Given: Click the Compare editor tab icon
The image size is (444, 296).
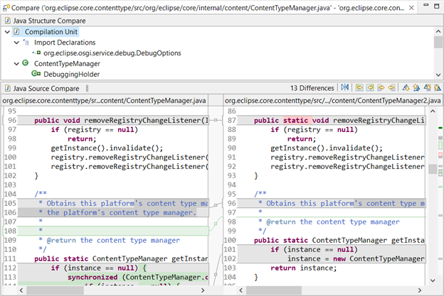Looking at the screenshot, I should click(6, 8).
